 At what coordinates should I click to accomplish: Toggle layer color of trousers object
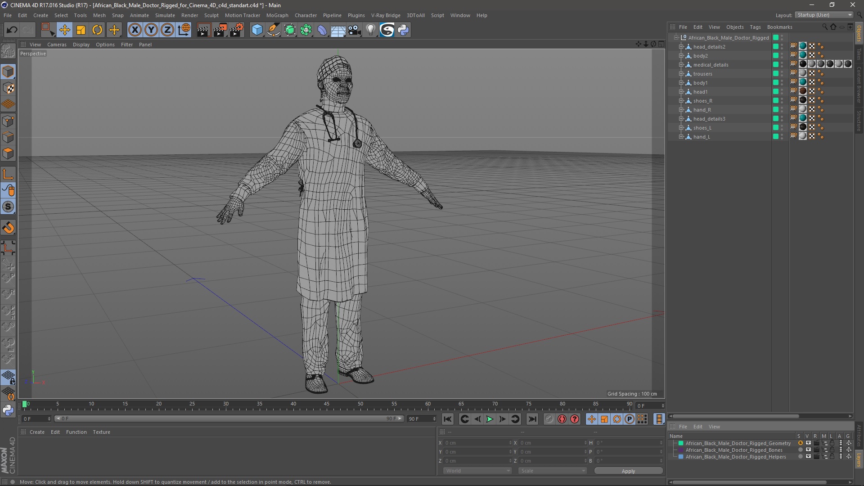pos(775,74)
